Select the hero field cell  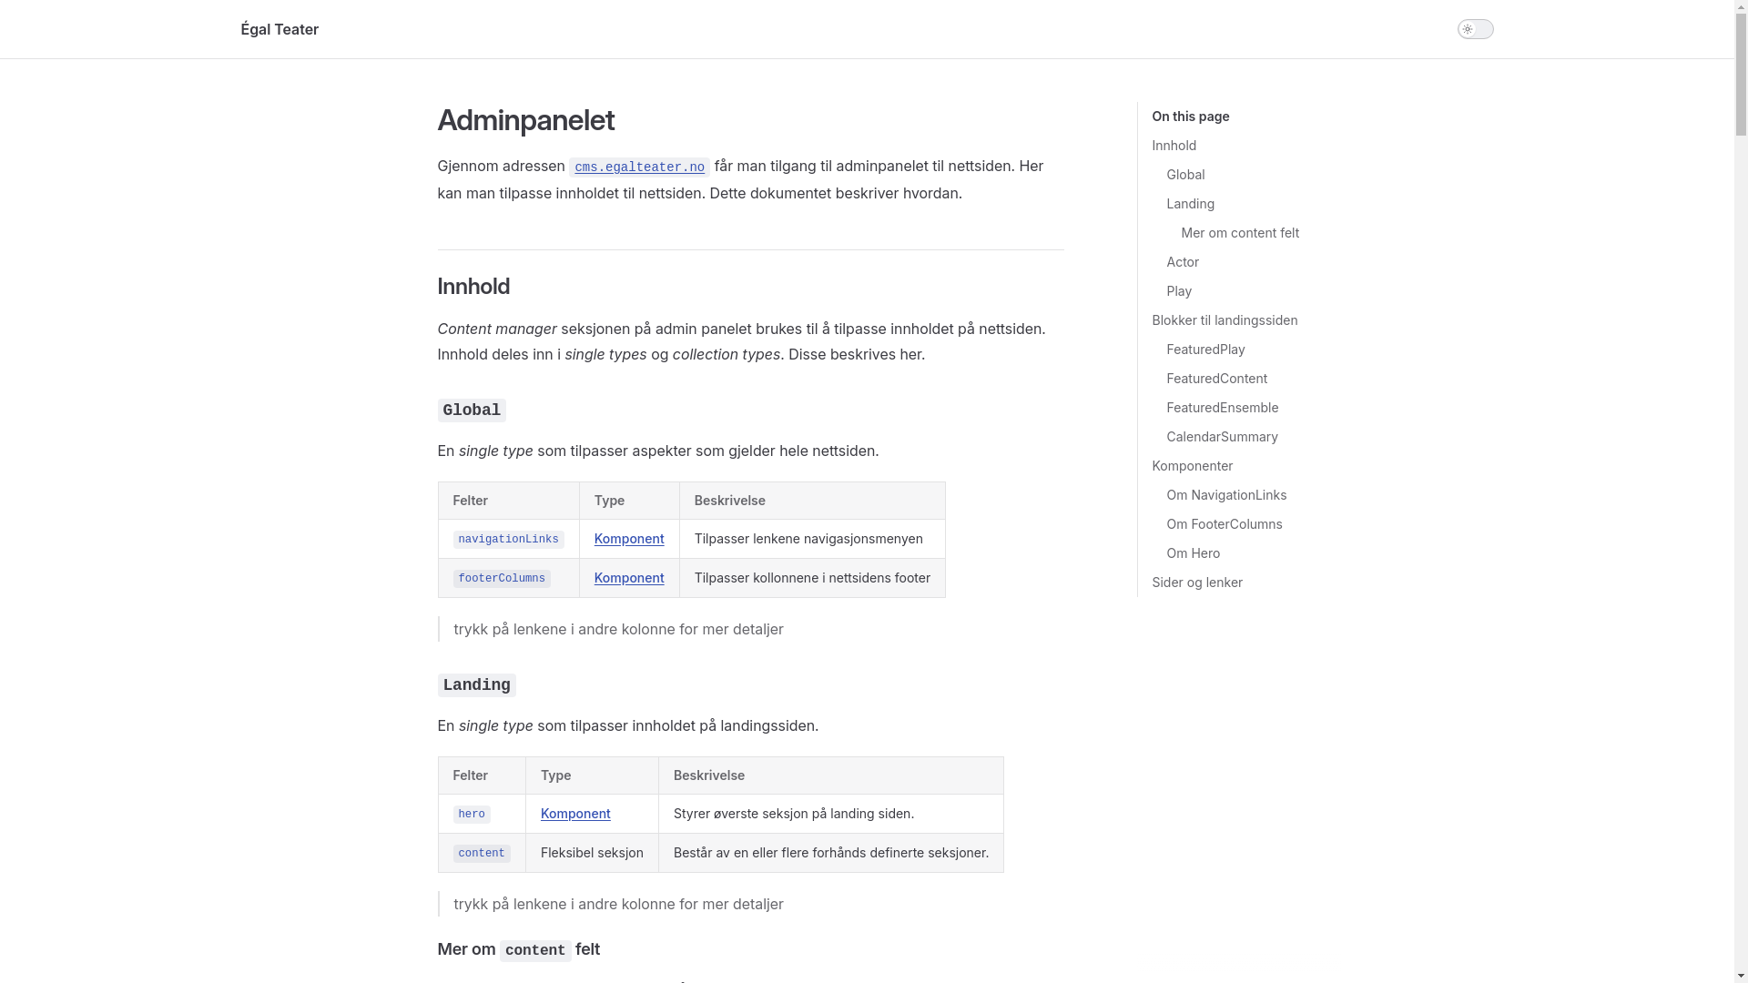(x=482, y=814)
